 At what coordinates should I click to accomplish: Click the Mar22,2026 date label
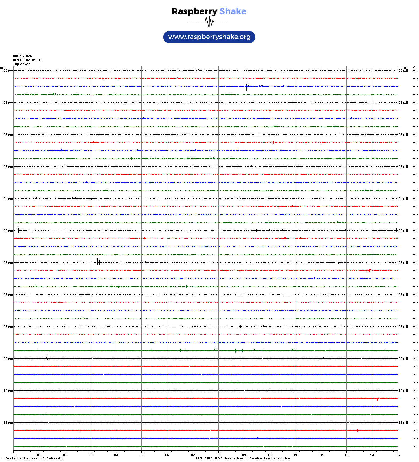click(22, 56)
